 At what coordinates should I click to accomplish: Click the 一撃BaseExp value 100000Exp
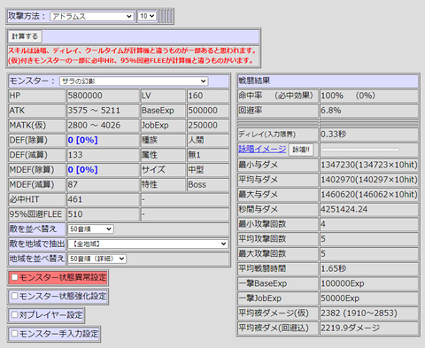coord(343,283)
